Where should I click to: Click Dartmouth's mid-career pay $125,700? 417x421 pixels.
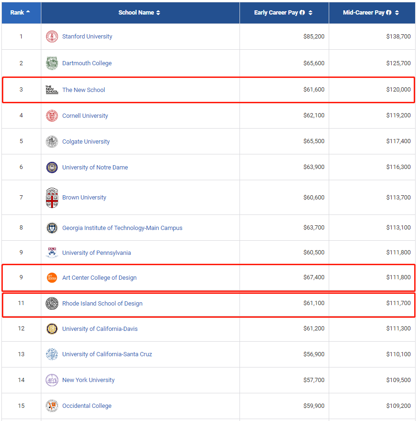(399, 63)
